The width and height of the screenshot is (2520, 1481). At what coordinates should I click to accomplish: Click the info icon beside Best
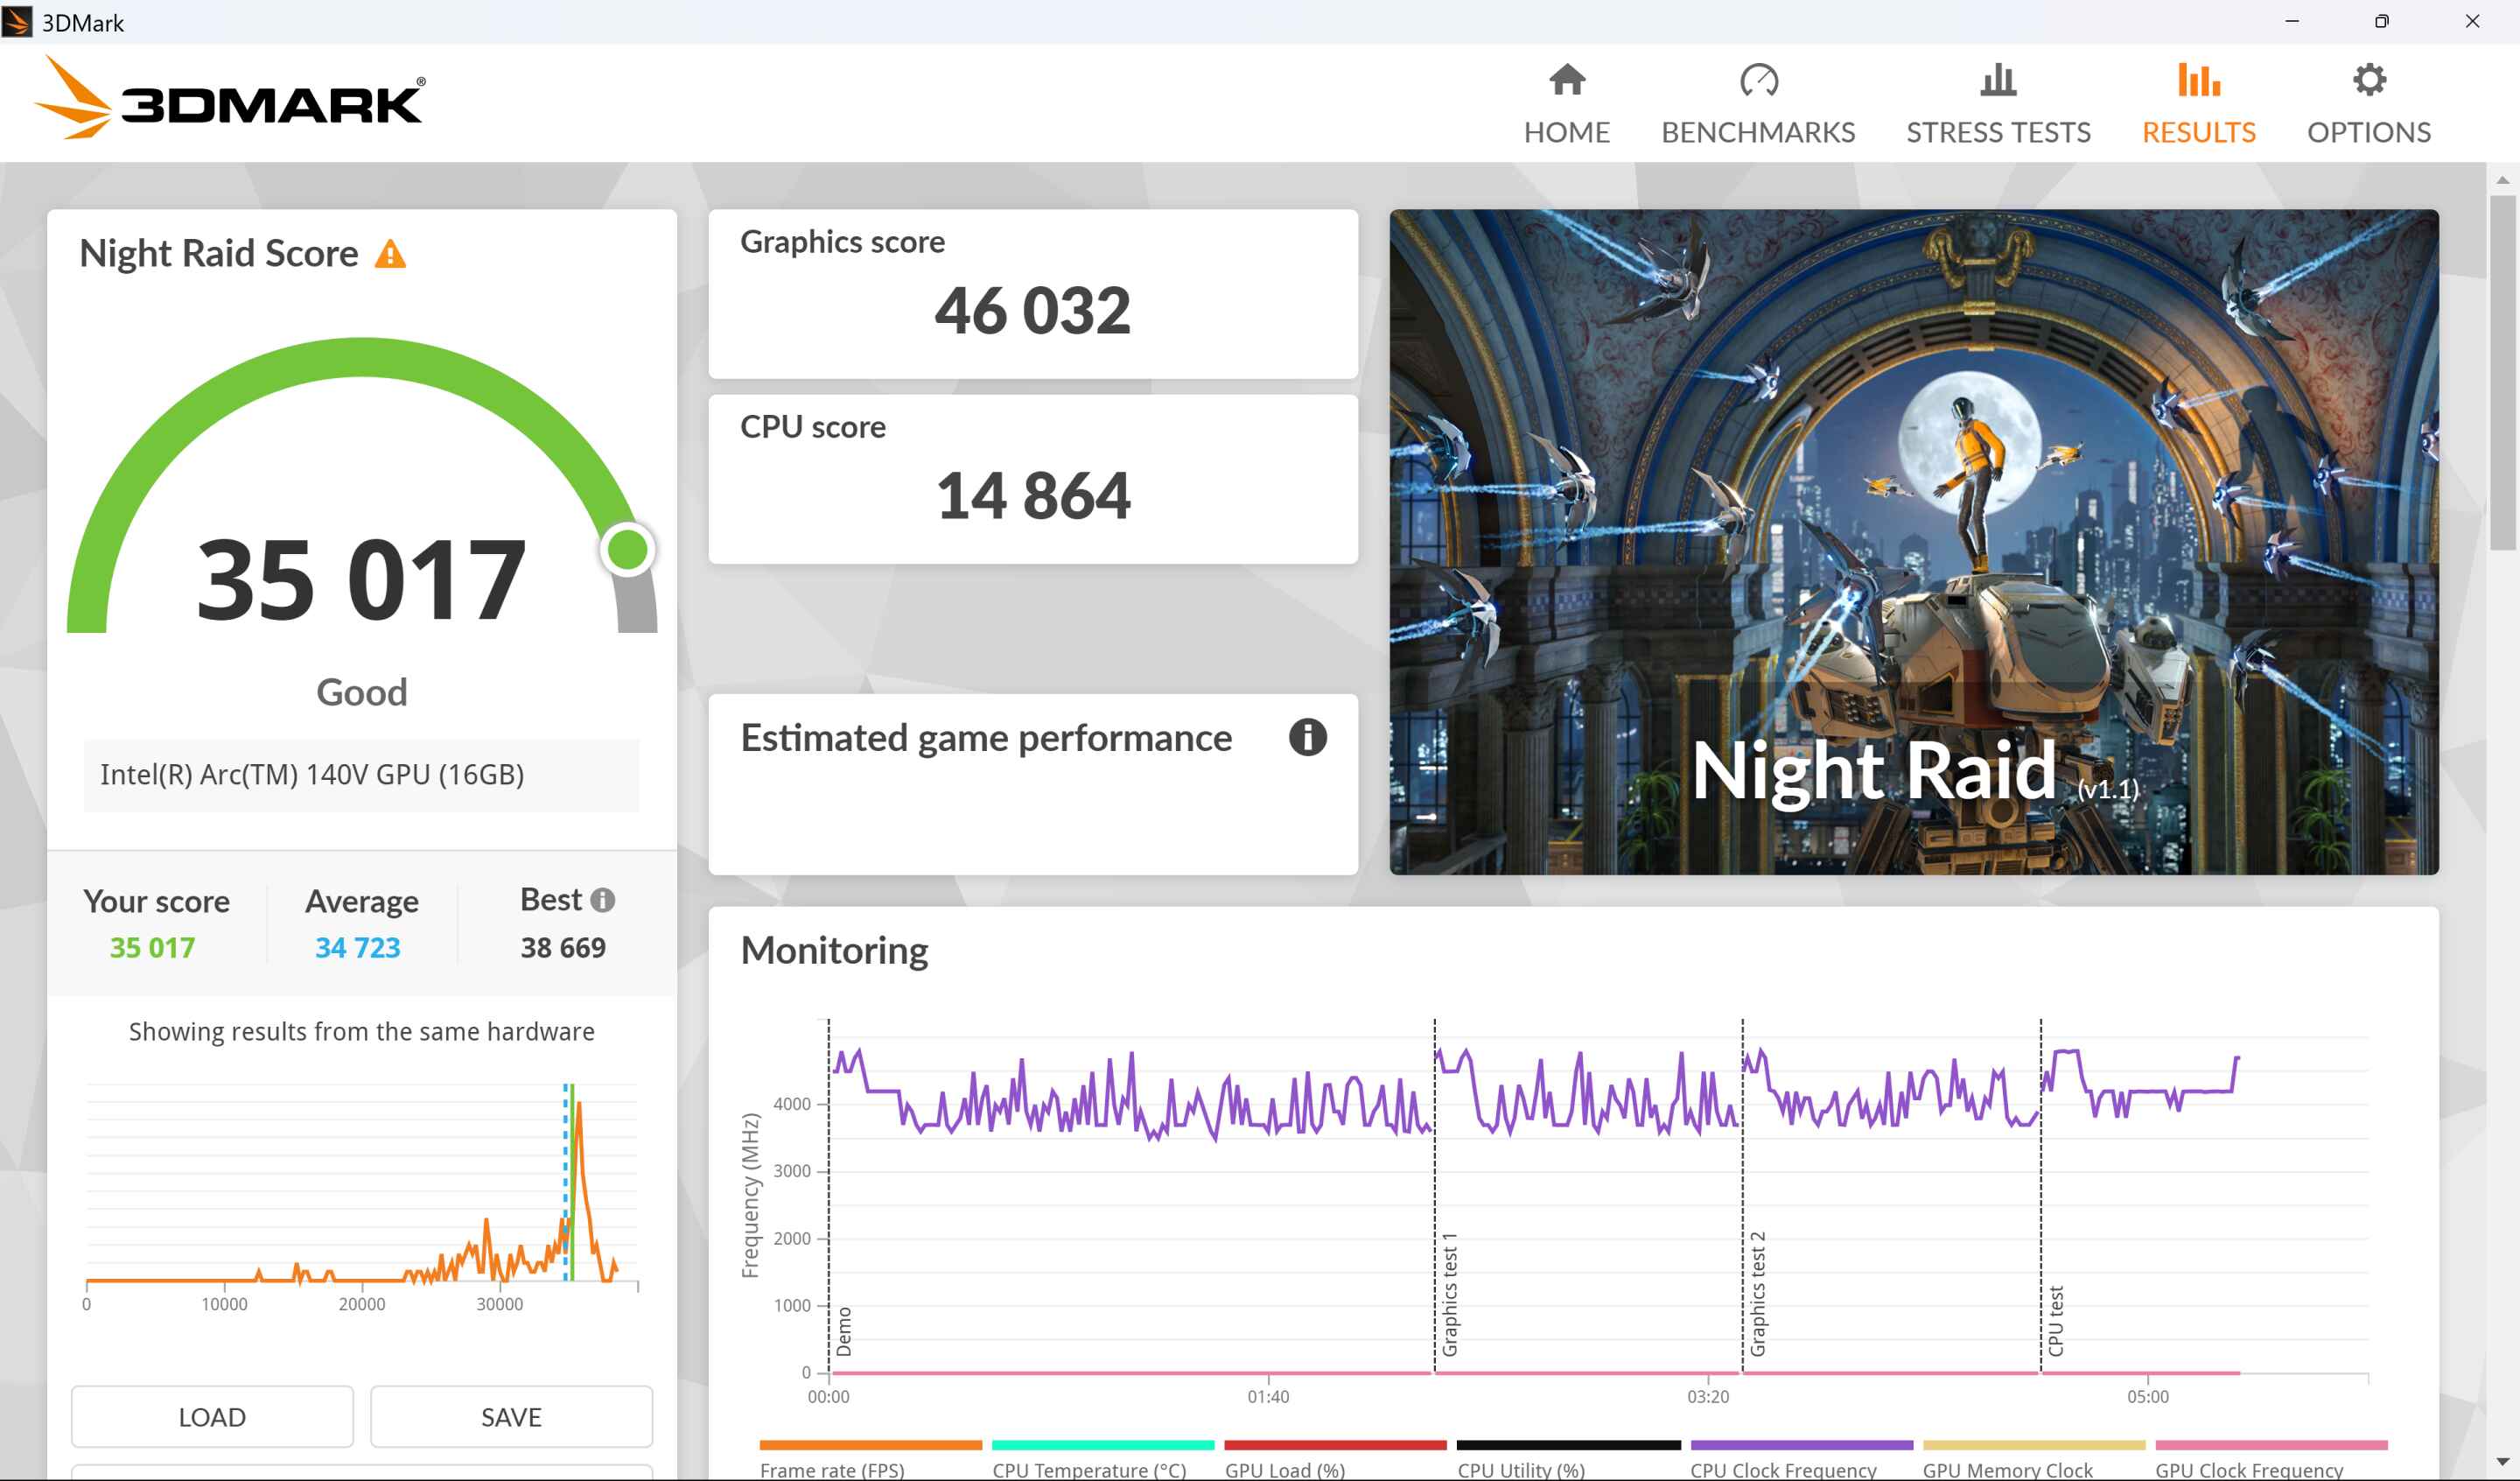(602, 900)
